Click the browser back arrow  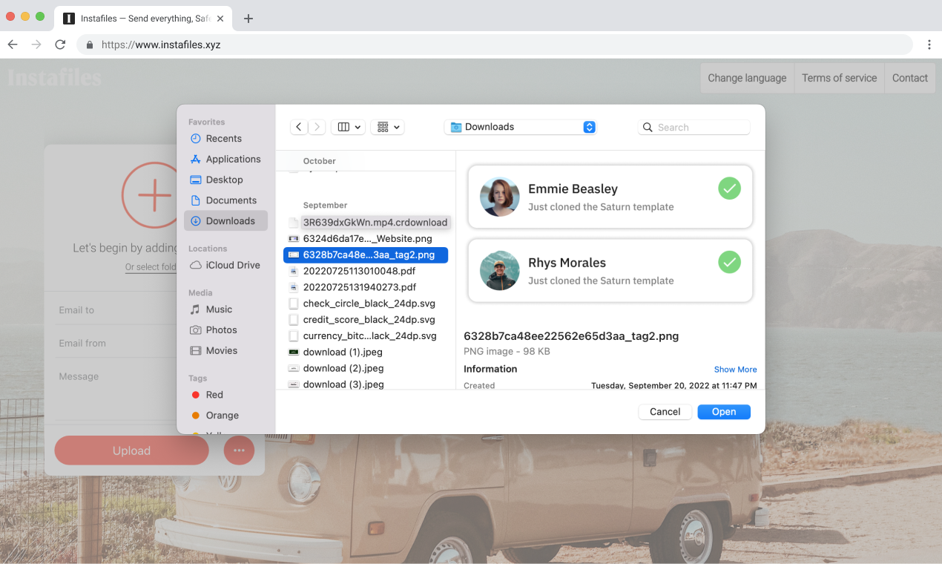tap(13, 45)
